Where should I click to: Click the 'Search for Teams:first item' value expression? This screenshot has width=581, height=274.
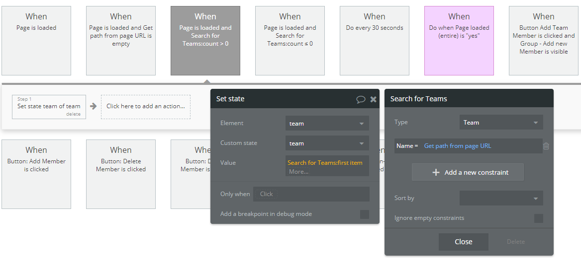[325, 163]
